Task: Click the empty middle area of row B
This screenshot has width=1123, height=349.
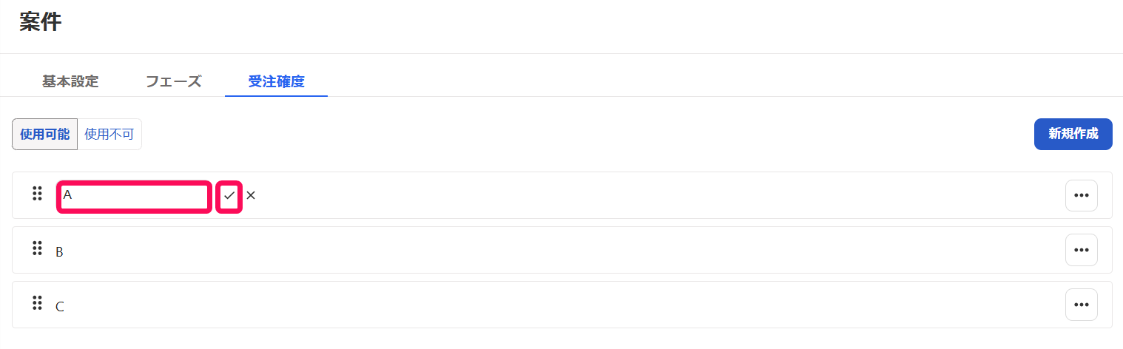Action: (562, 250)
